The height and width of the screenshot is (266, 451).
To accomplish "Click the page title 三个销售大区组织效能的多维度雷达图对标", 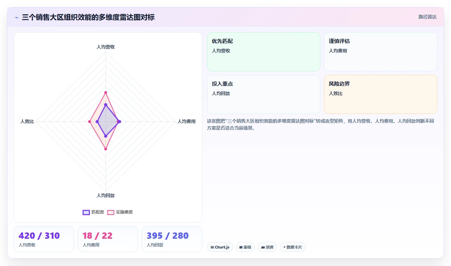I will point(88,17).
